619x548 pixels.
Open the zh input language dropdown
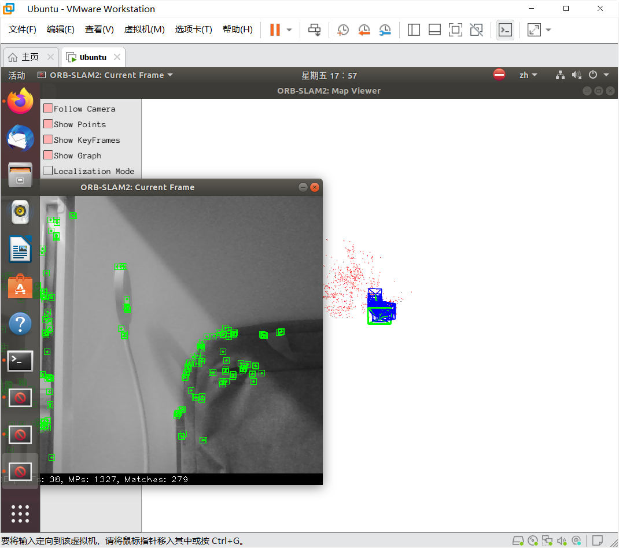tap(528, 75)
